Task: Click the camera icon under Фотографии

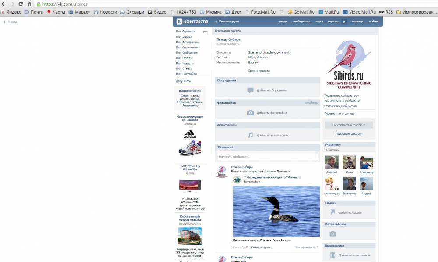Action: [250, 113]
